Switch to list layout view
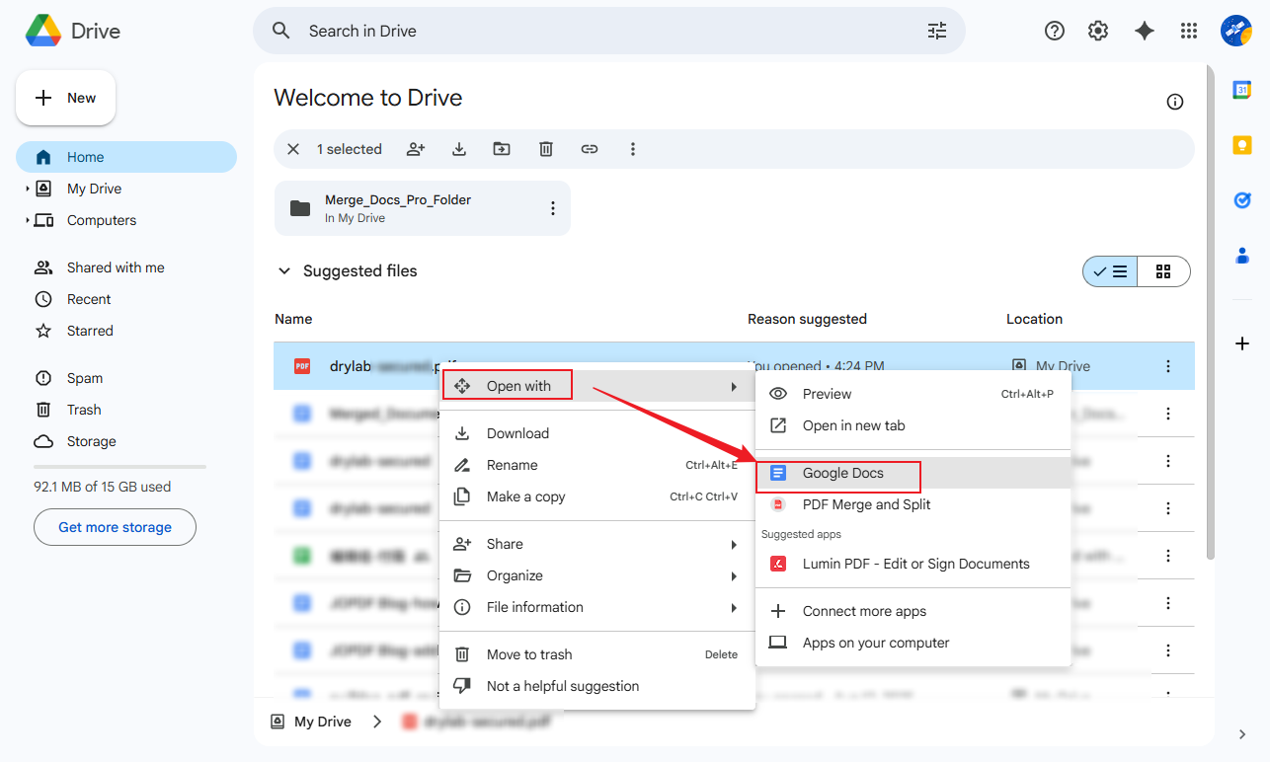The width and height of the screenshot is (1270, 762). (1110, 271)
